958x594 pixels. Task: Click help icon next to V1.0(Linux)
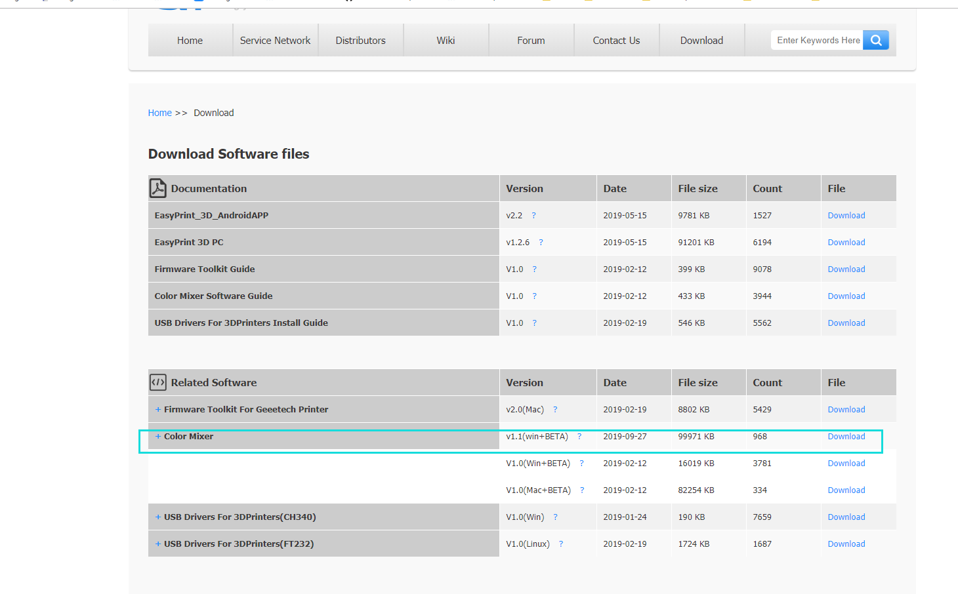point(561,544)
